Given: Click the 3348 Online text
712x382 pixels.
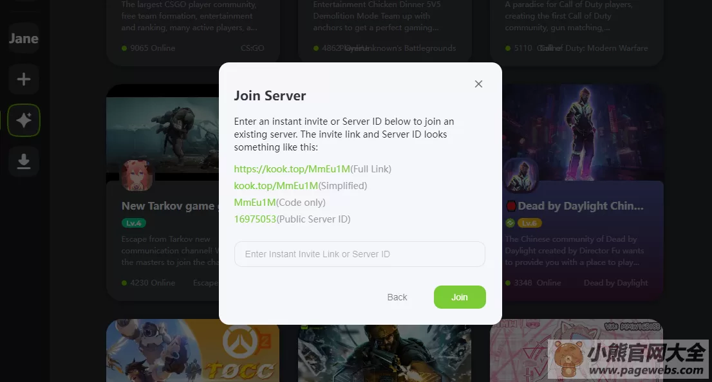Looking at the screenshot, I should click(x=537, y=283).
